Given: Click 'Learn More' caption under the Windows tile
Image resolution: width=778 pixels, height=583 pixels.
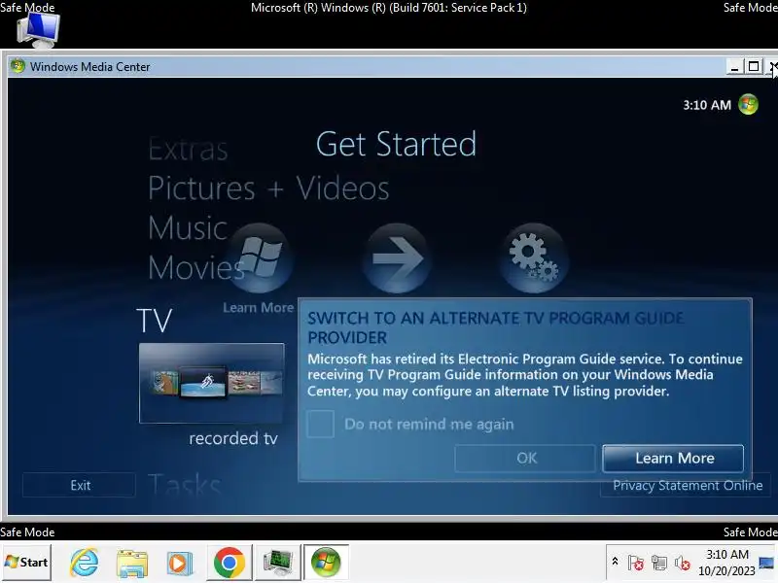Looking at the screenshot, I should point(258,307).
